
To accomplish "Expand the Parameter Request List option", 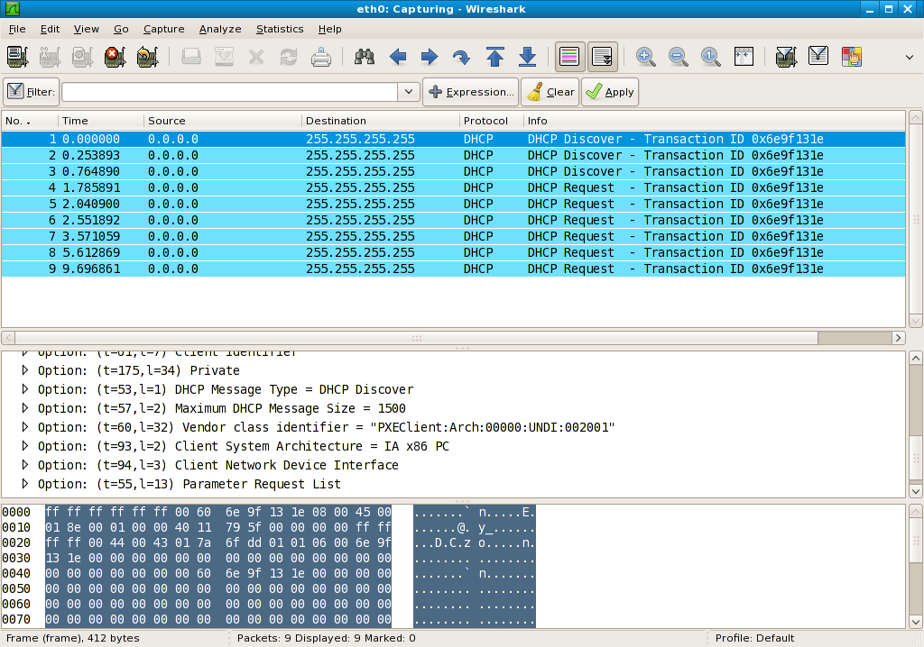I will pyautogui.click(x=24, y=483).
